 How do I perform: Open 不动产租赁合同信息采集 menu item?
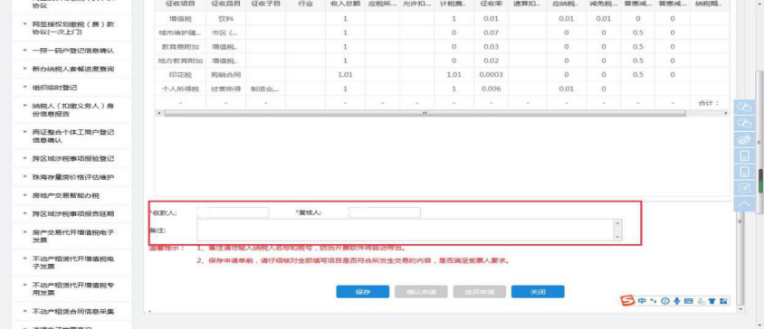(73, 312)
